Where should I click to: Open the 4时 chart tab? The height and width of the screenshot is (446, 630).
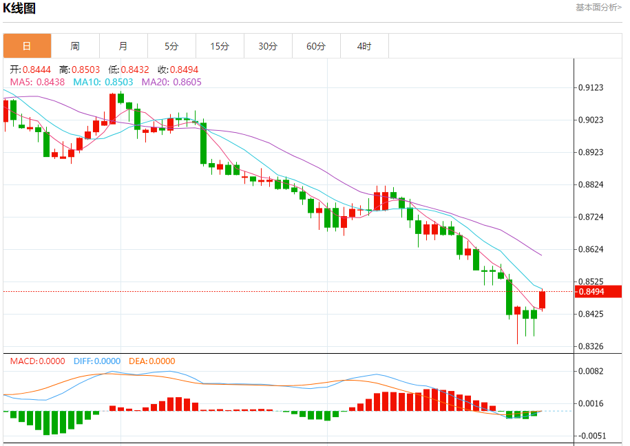click(364, 46)
